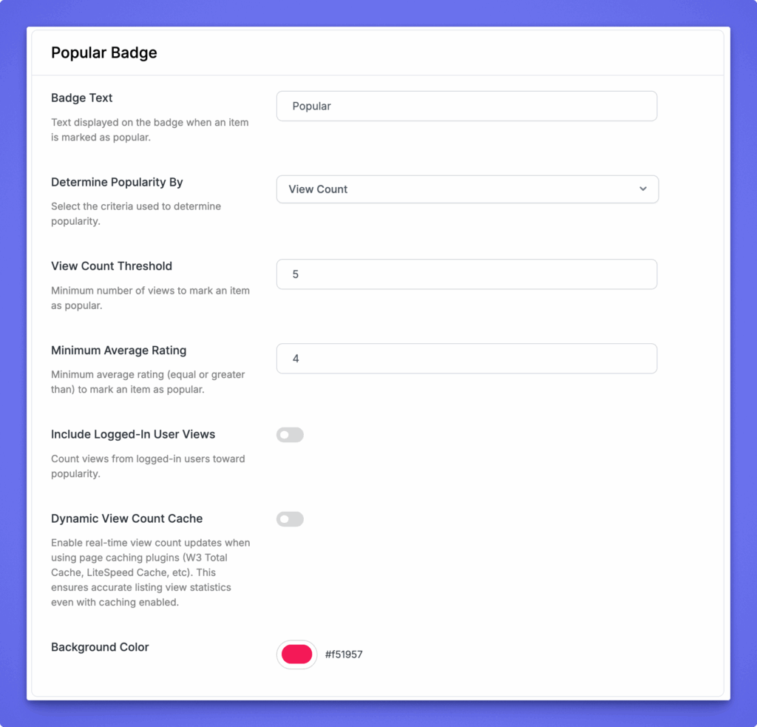757x727 pixels.
Task: Select the View Count Threshold label
Action: [x=112, y=266]
